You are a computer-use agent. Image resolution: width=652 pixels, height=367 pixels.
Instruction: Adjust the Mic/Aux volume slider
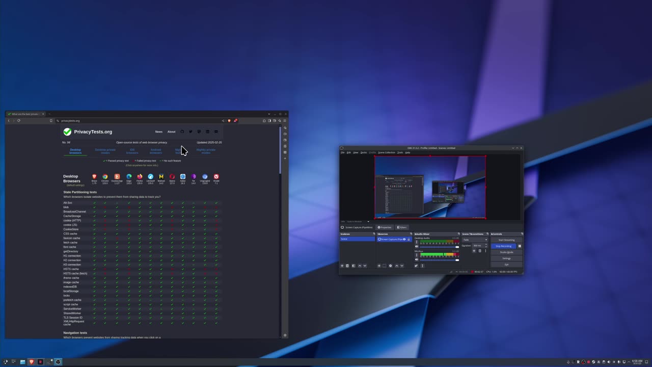click(439, 259)
